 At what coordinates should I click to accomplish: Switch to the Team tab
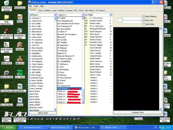coord(40,10)
